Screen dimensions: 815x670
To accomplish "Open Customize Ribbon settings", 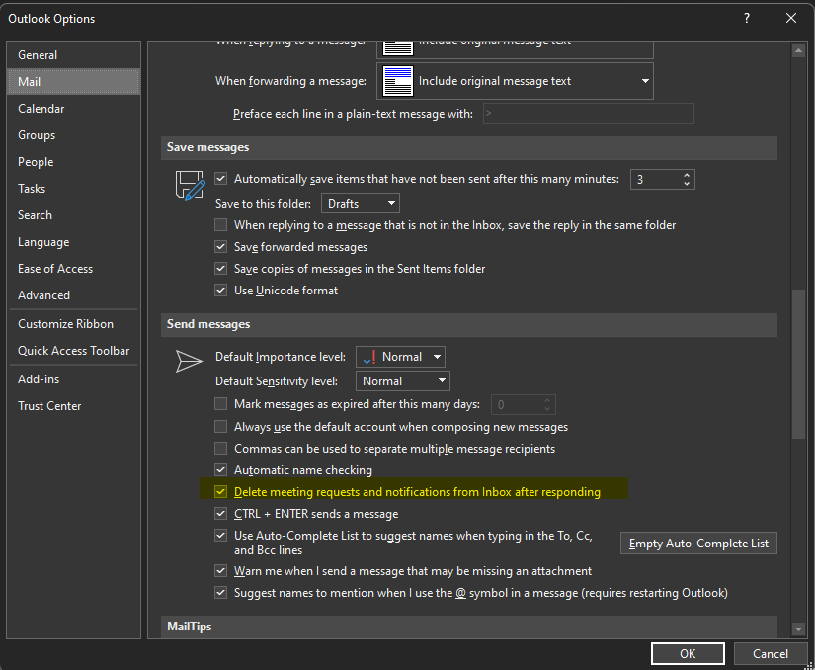I will [x=73, y=324].
